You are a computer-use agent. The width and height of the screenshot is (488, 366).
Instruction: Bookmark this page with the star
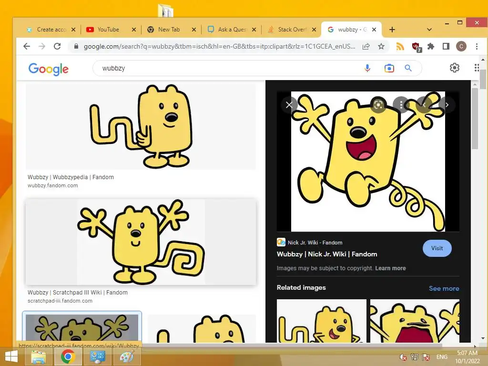click(x=381, y=46)
